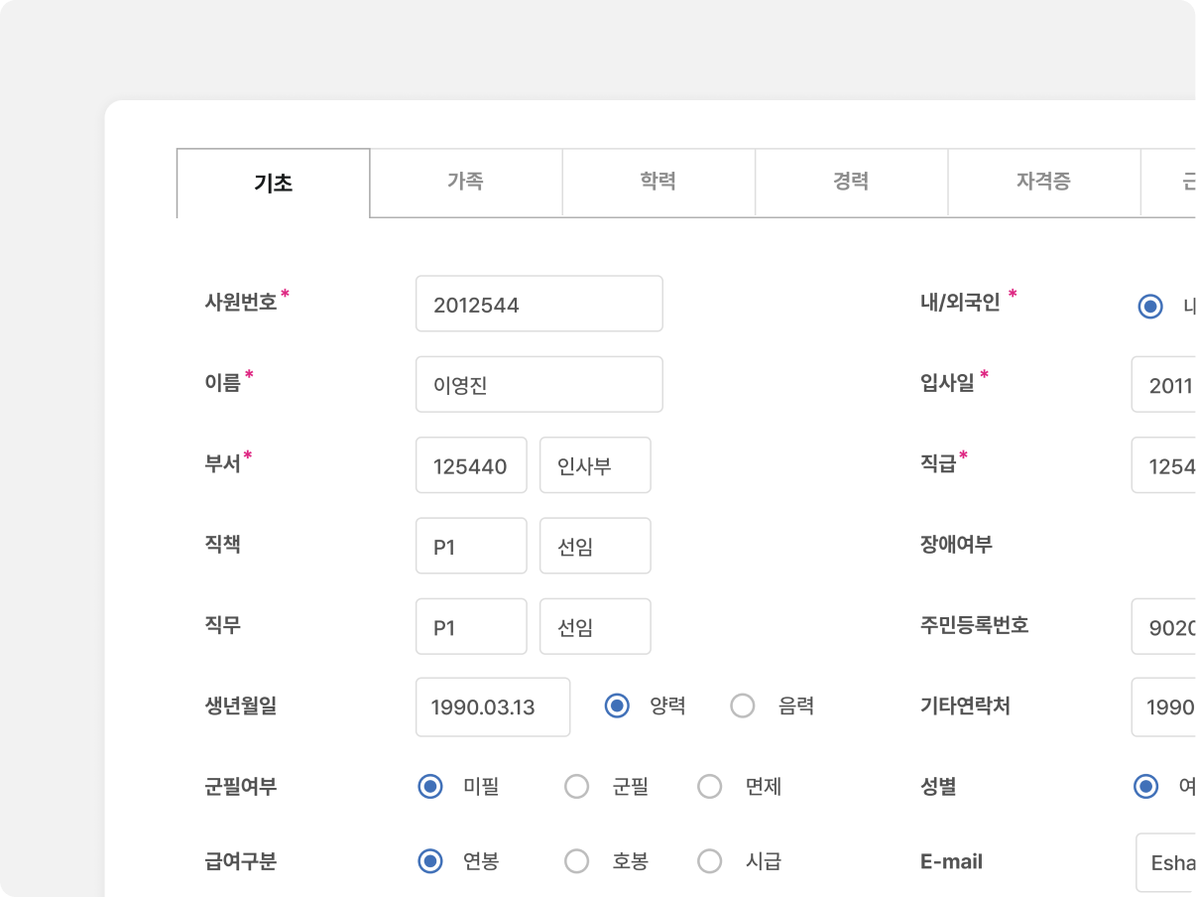
Task: Select 연봉 for 급여구분
Action: tap(430, 861)
